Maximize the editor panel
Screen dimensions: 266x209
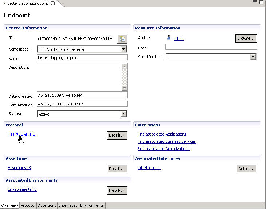(261, 3)
